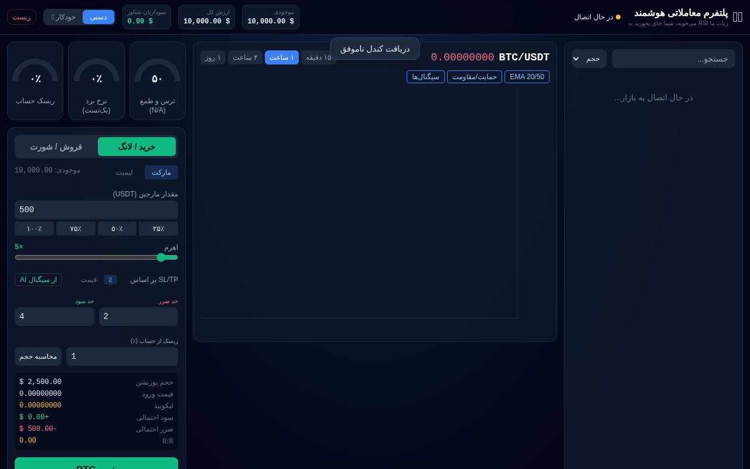
Task: Click the سود/زیان شناور stat box
Action: point(146,17)
